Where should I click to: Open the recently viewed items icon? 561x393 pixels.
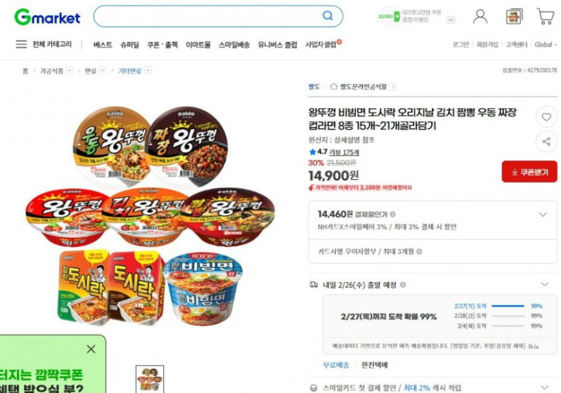click(x=514, y=16)
